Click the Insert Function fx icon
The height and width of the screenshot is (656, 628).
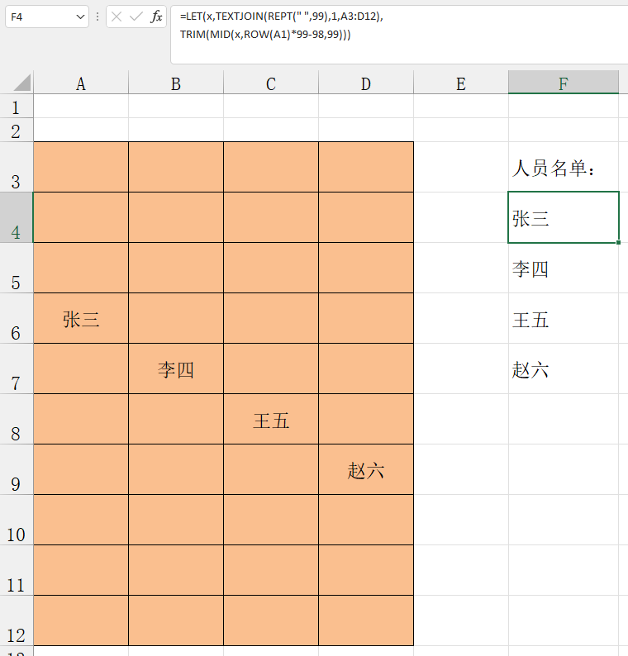click(x=156, y=17)
